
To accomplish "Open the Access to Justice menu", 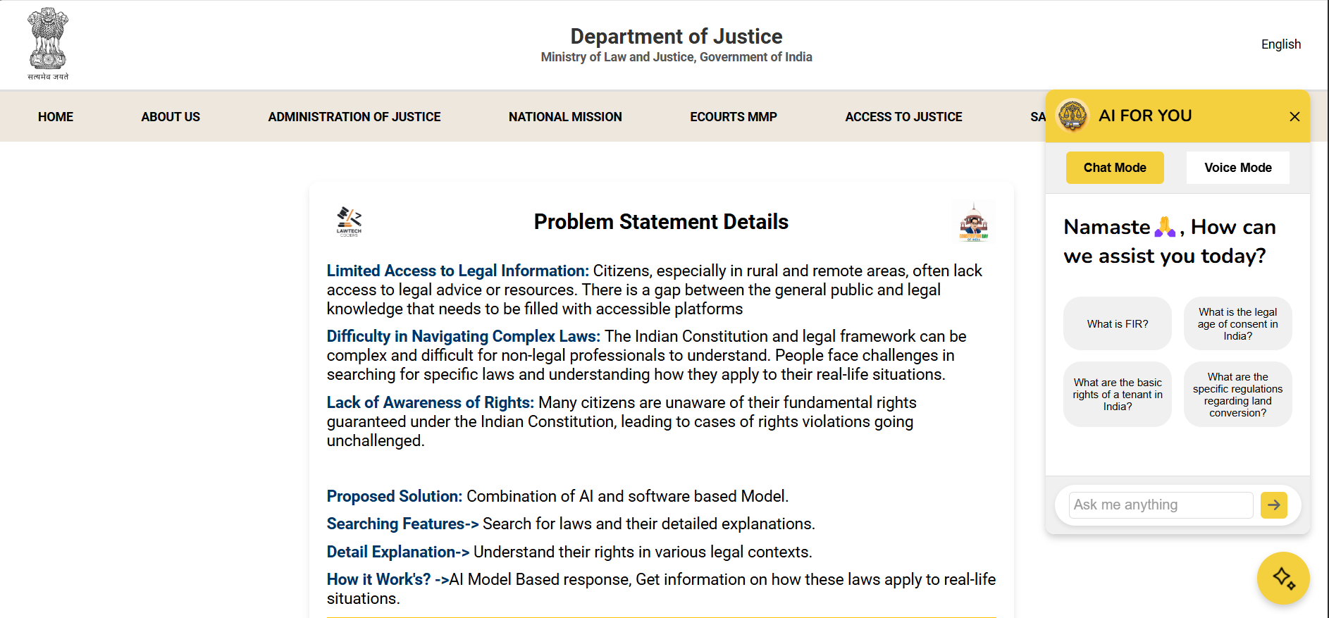I will tap(903, 117).
